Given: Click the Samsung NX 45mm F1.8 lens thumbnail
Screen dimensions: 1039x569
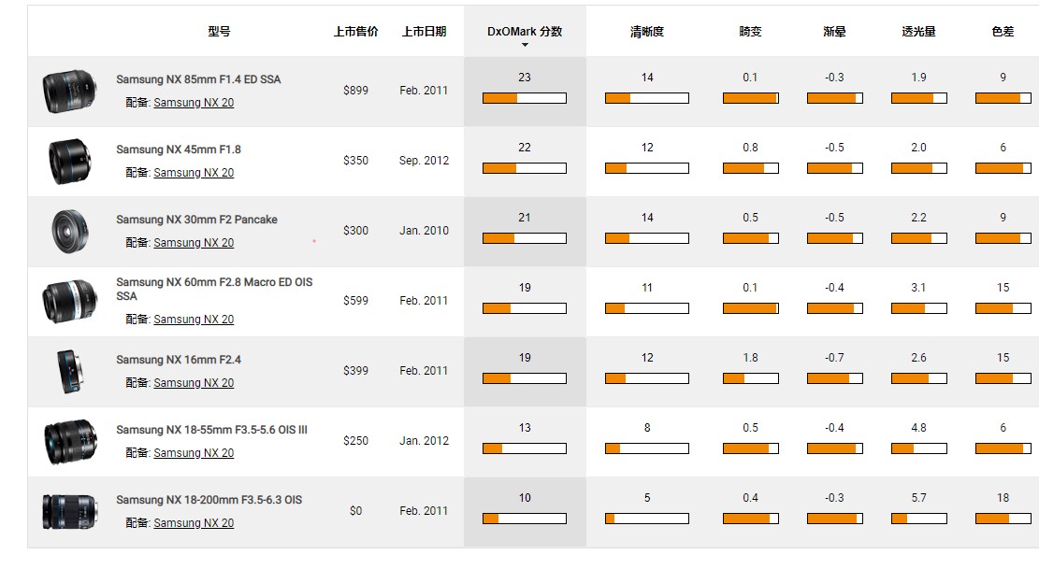Looking at the screenshot, I should pos(69,161).
